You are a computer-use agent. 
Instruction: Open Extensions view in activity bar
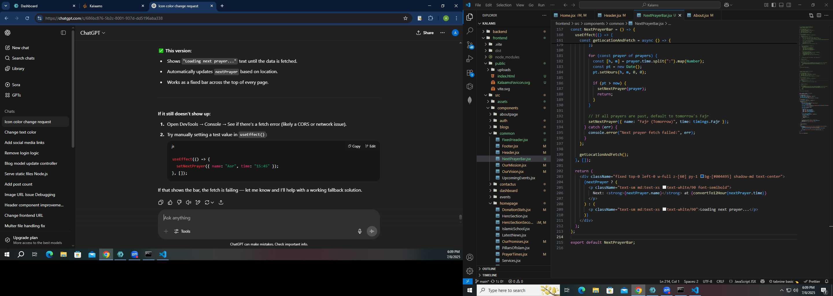pos(470,73)
